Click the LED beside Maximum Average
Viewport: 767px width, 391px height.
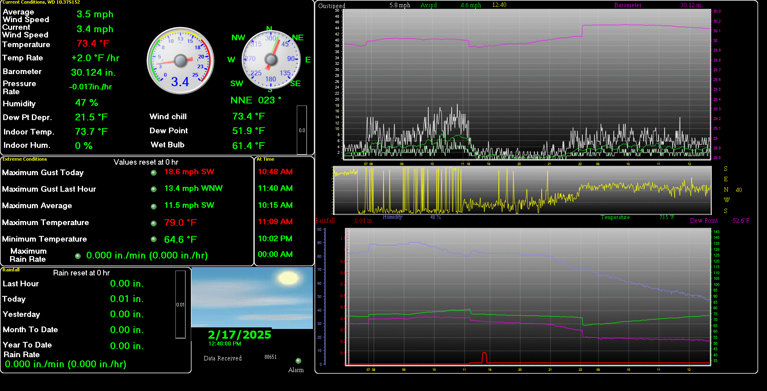click(154, 207)
